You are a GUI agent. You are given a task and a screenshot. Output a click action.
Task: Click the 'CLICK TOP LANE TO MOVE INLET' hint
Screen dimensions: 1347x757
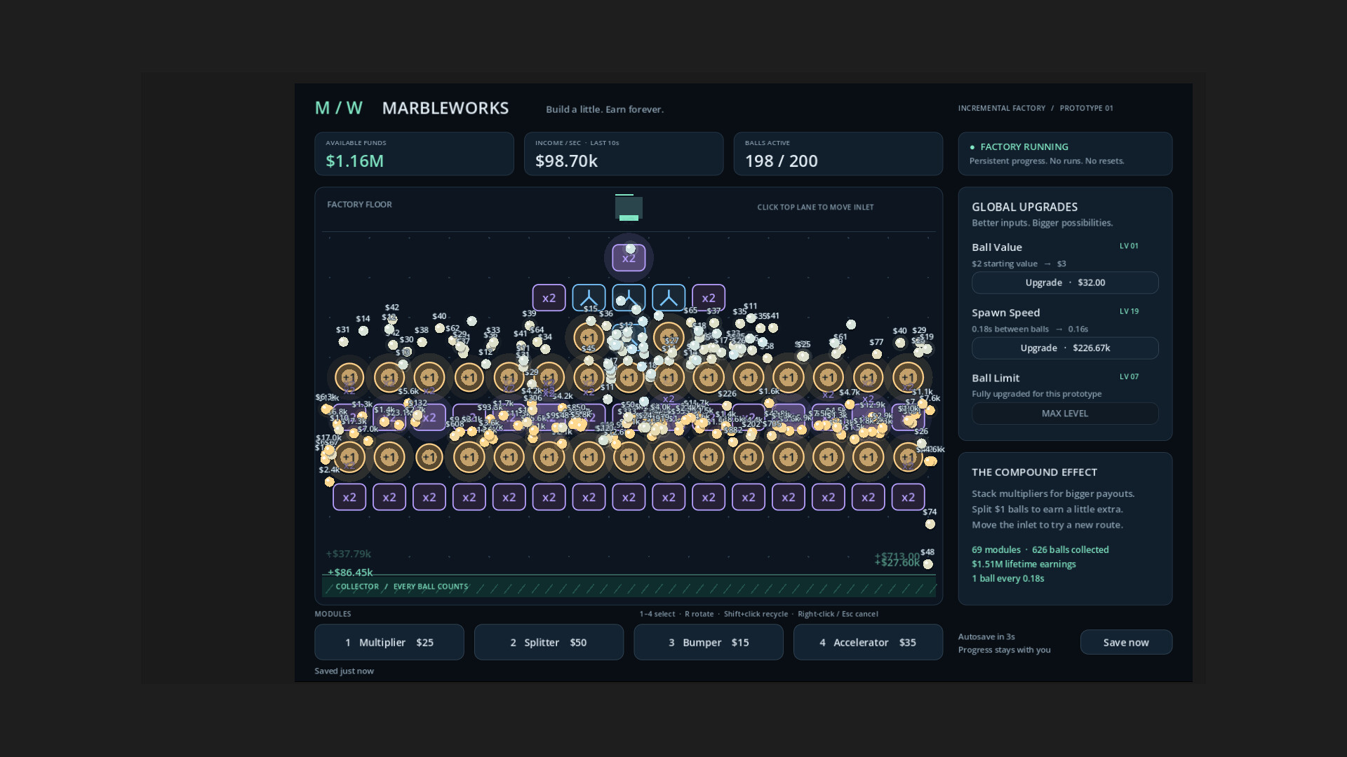pyautogui.click(x=815, y=207)
